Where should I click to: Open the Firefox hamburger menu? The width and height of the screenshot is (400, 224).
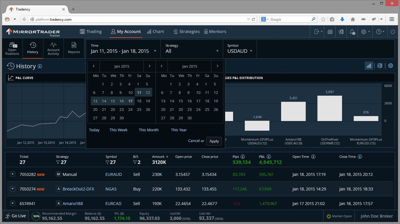[392, 19]
